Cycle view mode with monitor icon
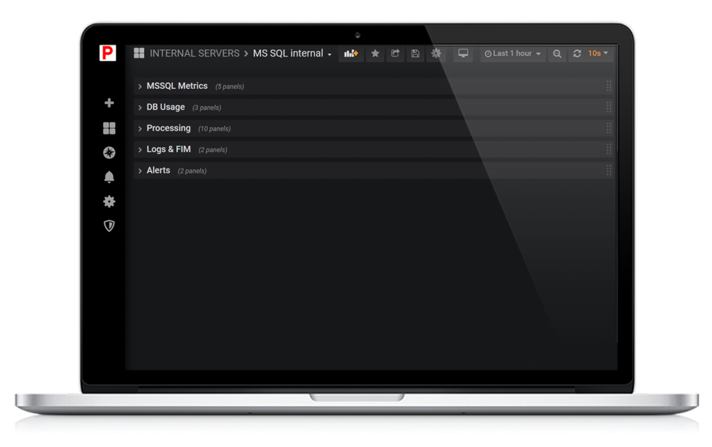This screenshot has width=712, height=447. (462, 53)
